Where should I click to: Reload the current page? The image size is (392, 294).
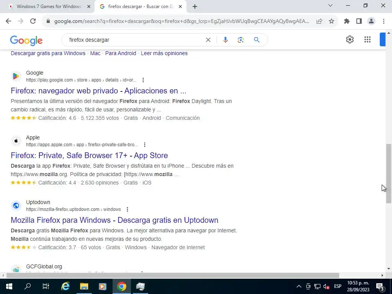33,21
